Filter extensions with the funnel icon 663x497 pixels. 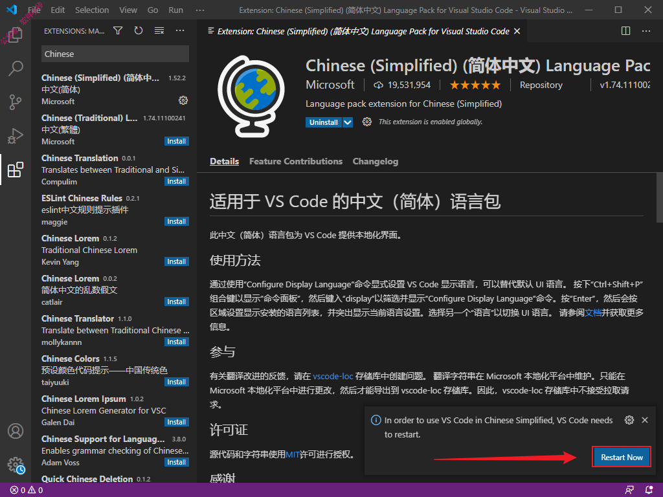pos(118,30)
